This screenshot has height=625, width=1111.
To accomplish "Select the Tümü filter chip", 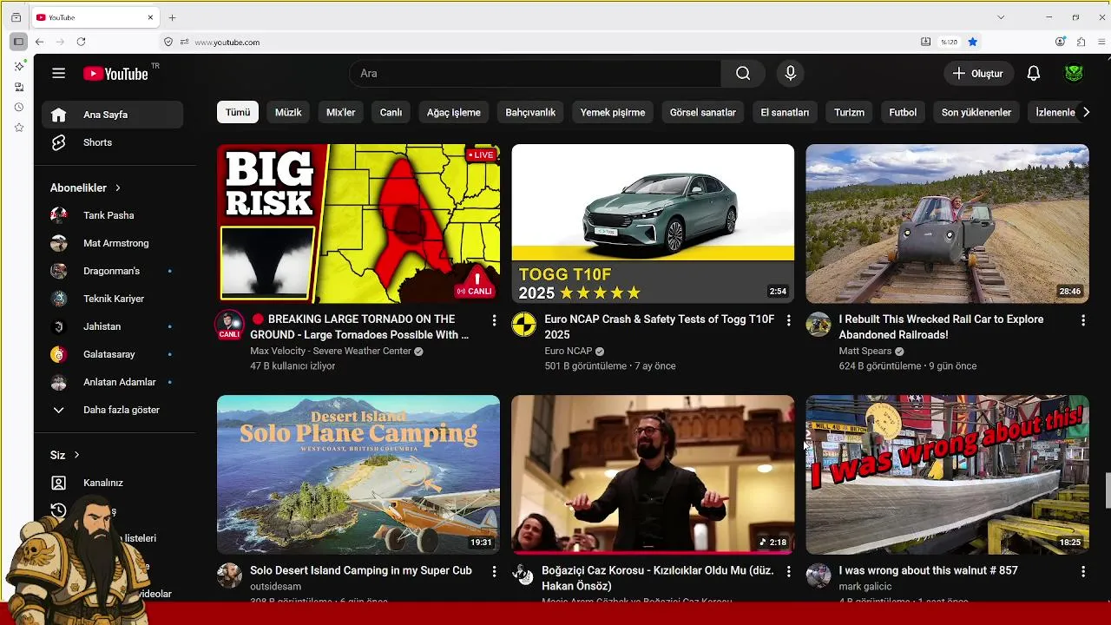I will click(x=238, y=112).
